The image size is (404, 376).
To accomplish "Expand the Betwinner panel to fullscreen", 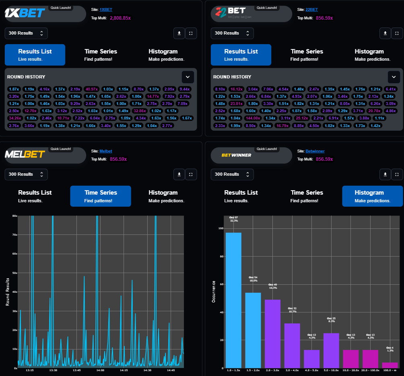I will click(x=397, y=175).
